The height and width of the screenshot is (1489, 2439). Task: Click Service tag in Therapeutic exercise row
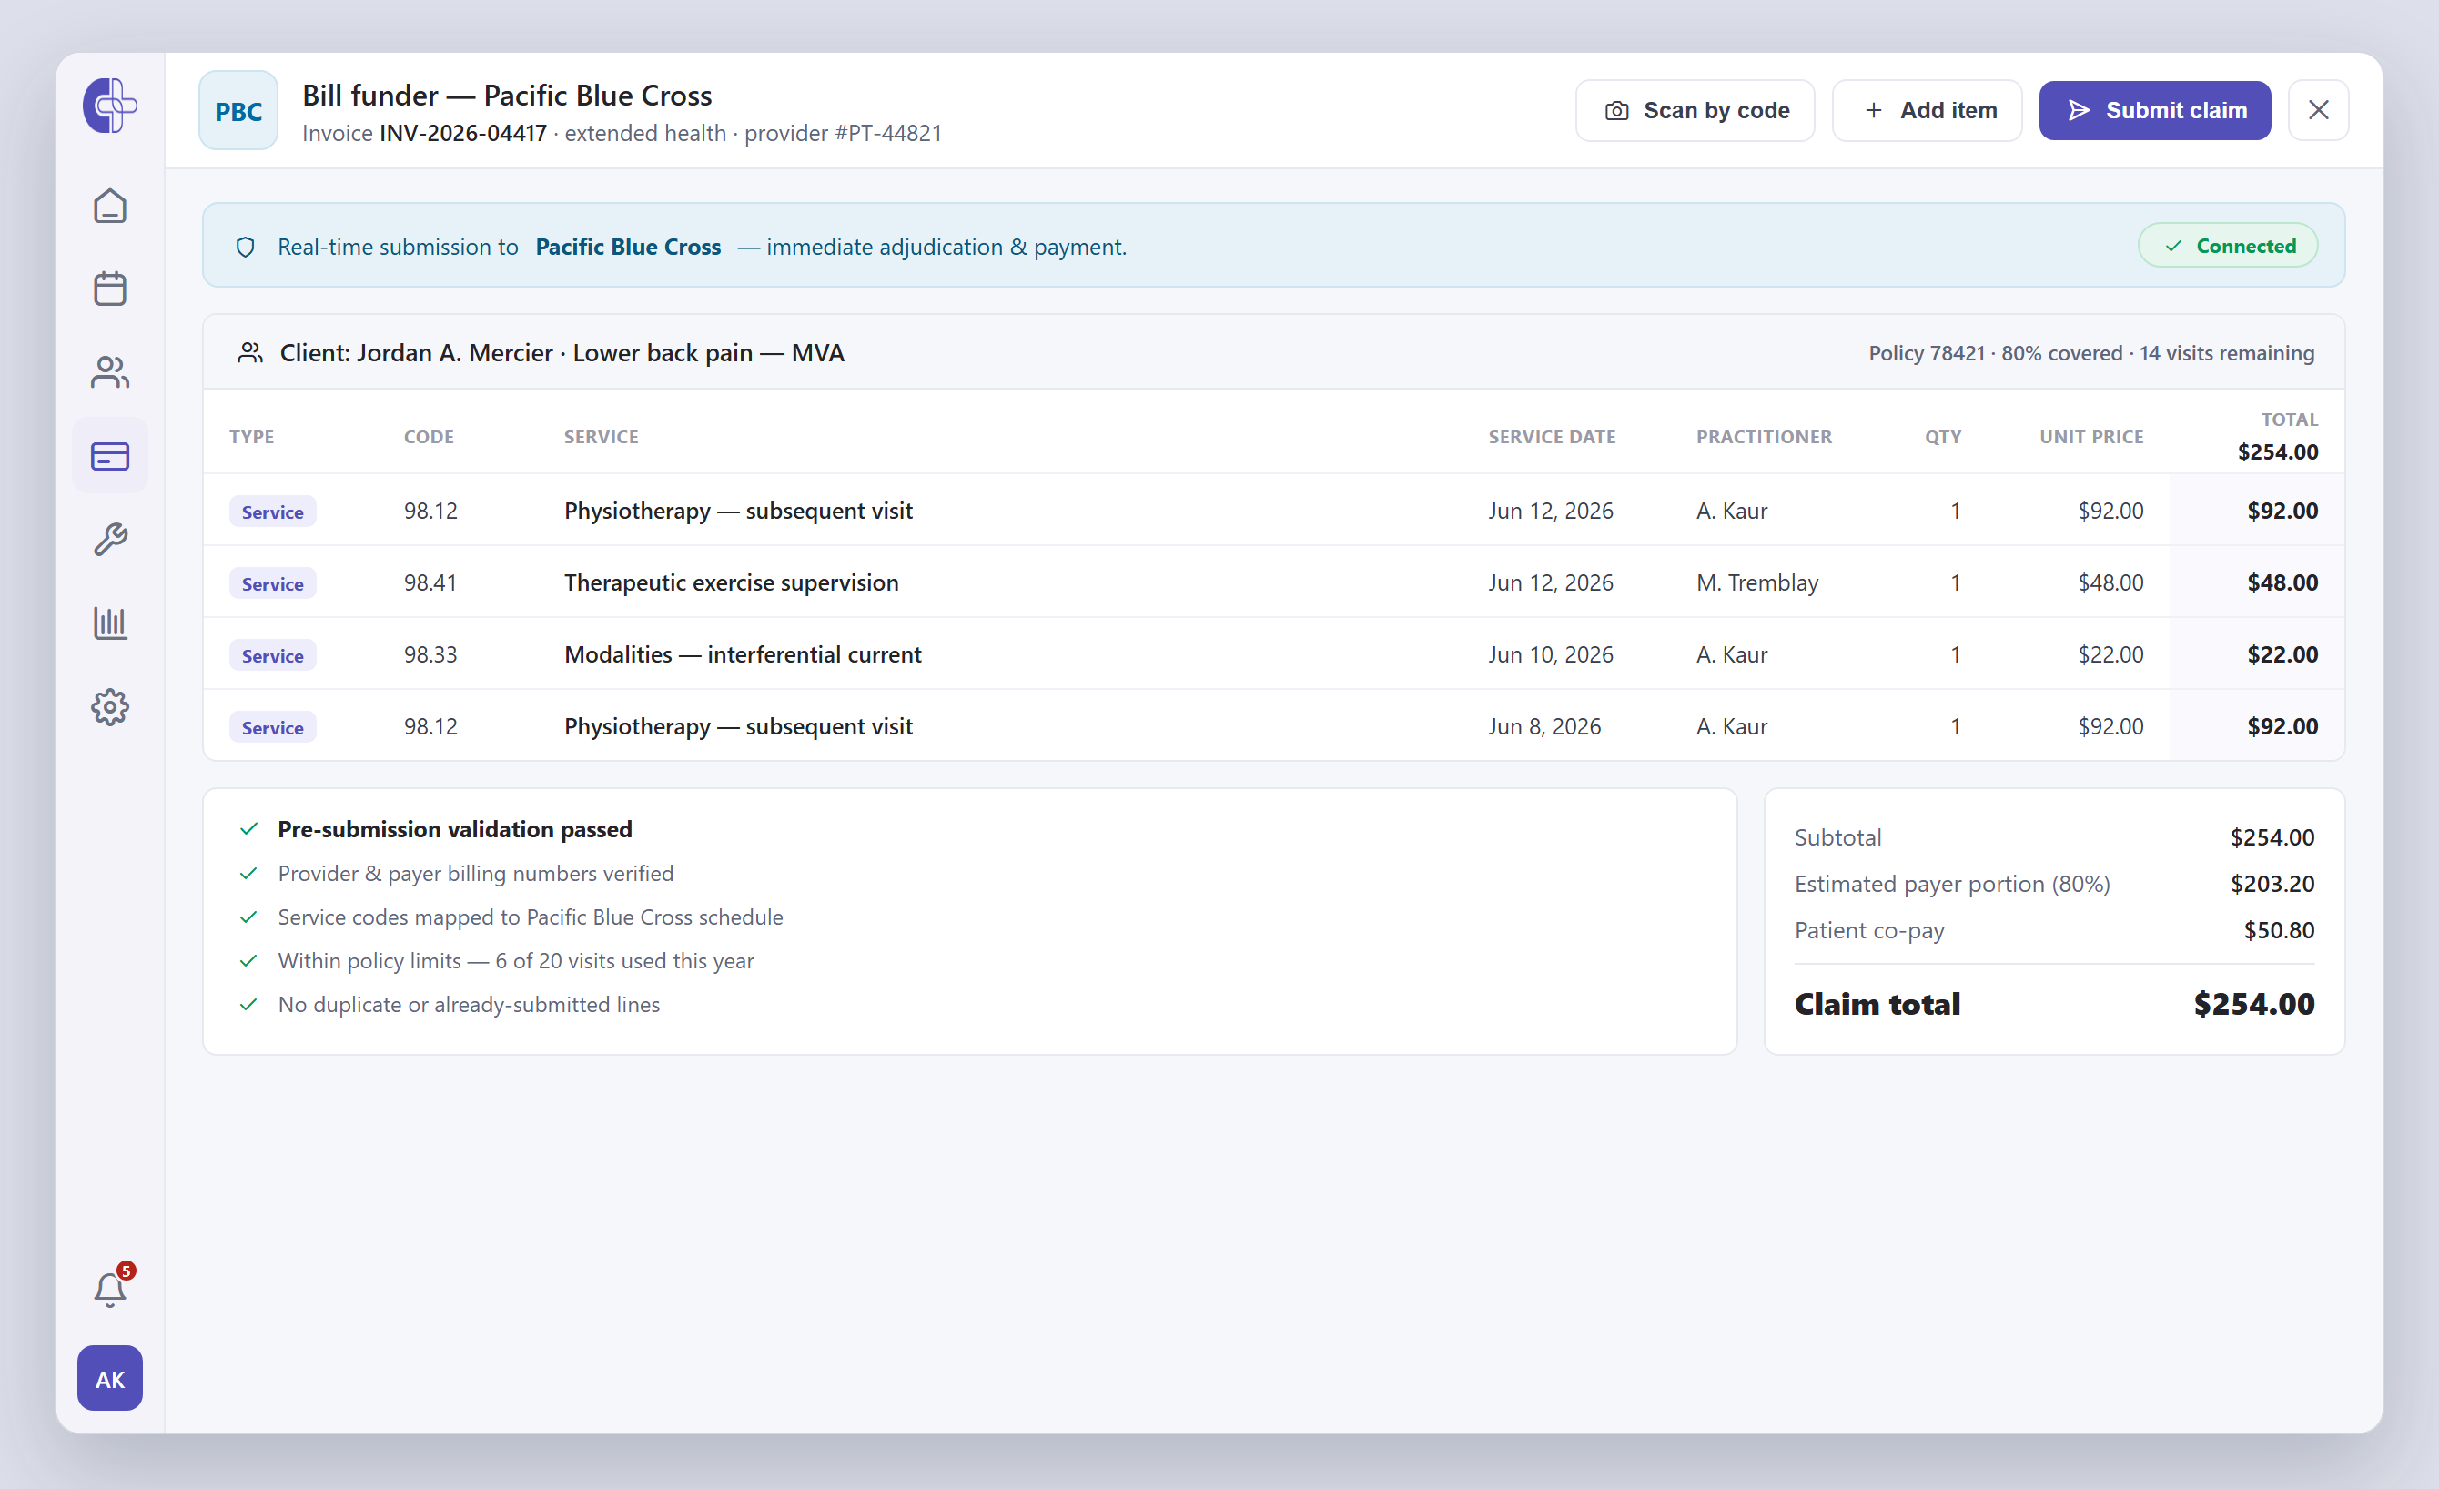[x=273, y=584]
